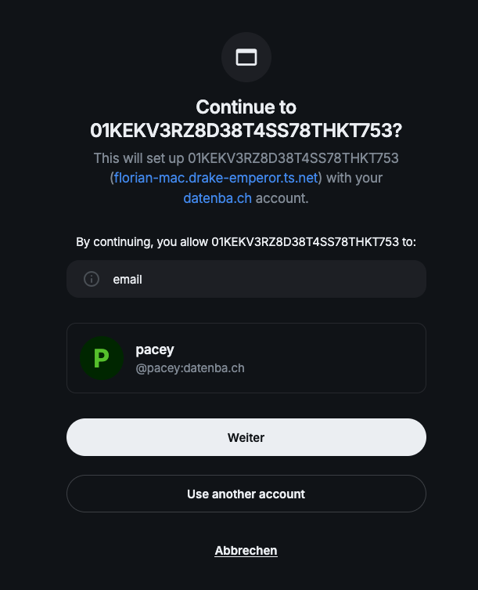Open the florian-mac.drake-emperor.ts.net link
Viewport: 478px width, 590px height.
coord(216,178)
